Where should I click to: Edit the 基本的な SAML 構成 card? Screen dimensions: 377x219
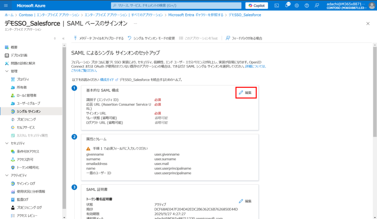pyautogui.click(x=246, y=93)
